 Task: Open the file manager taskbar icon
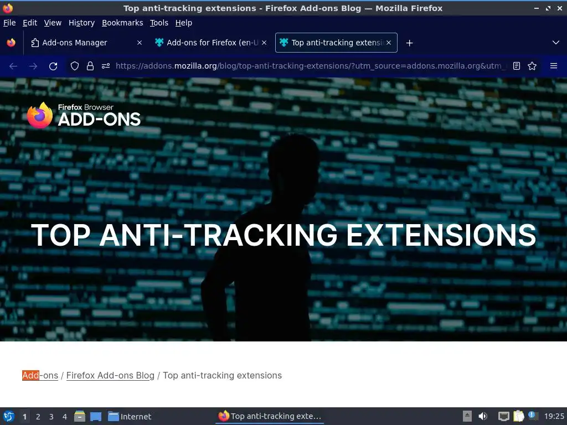pos(80,416)
